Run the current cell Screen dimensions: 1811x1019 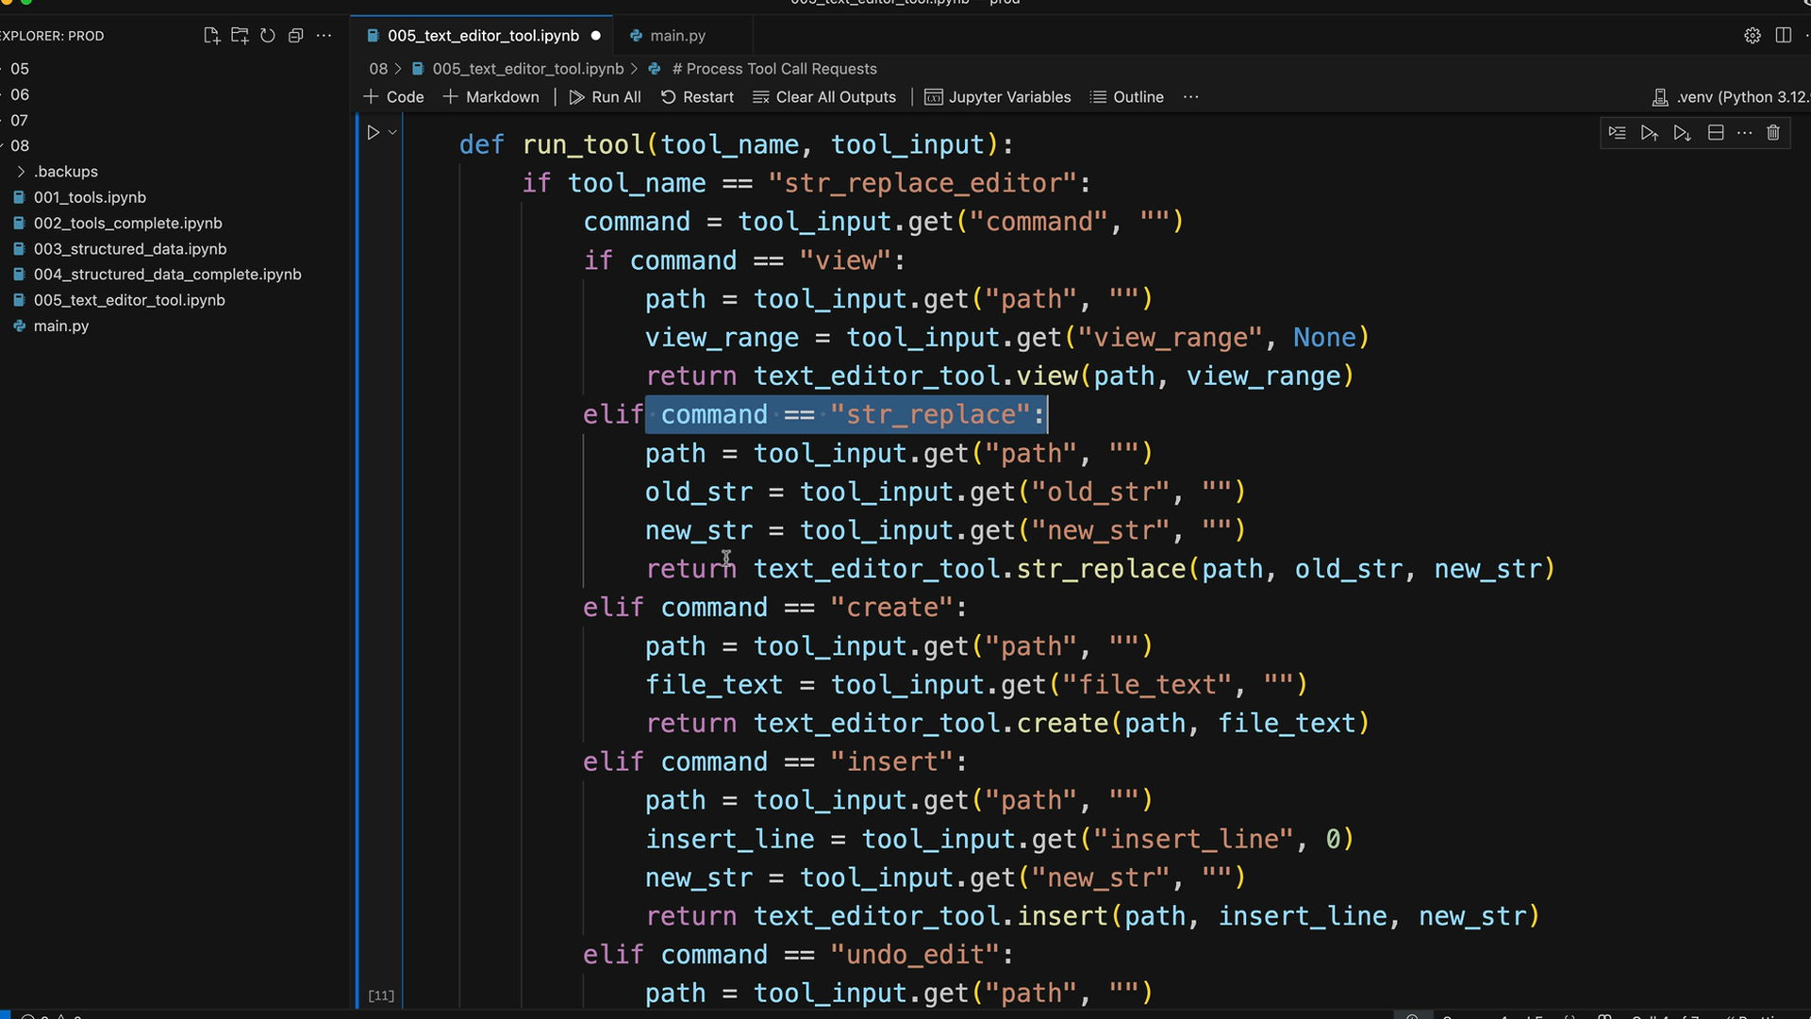pyautogui.click(x=374, y=133)
